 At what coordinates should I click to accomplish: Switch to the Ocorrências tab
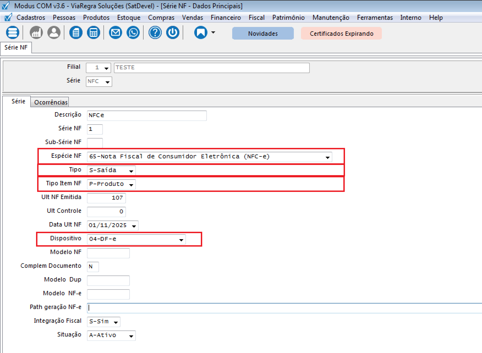pos(51,102)
